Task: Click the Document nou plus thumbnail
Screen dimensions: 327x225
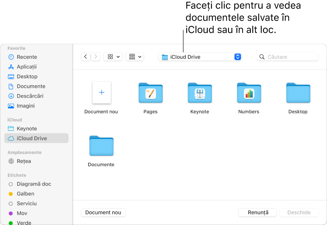Action: 101,93
